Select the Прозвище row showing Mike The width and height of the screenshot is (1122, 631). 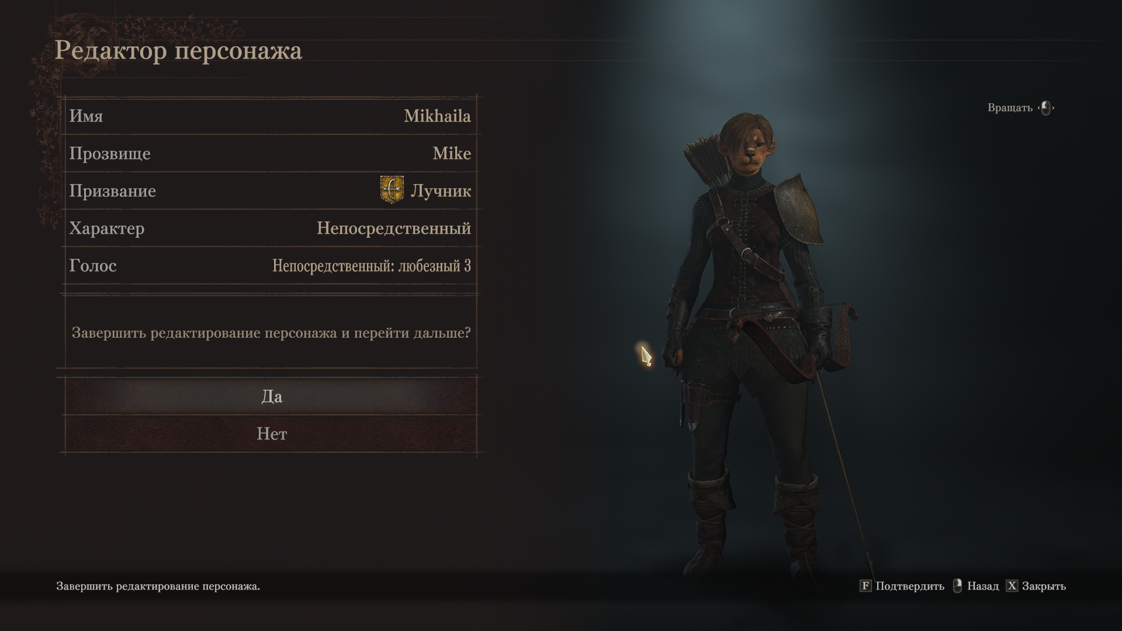[x=271, y=153]
